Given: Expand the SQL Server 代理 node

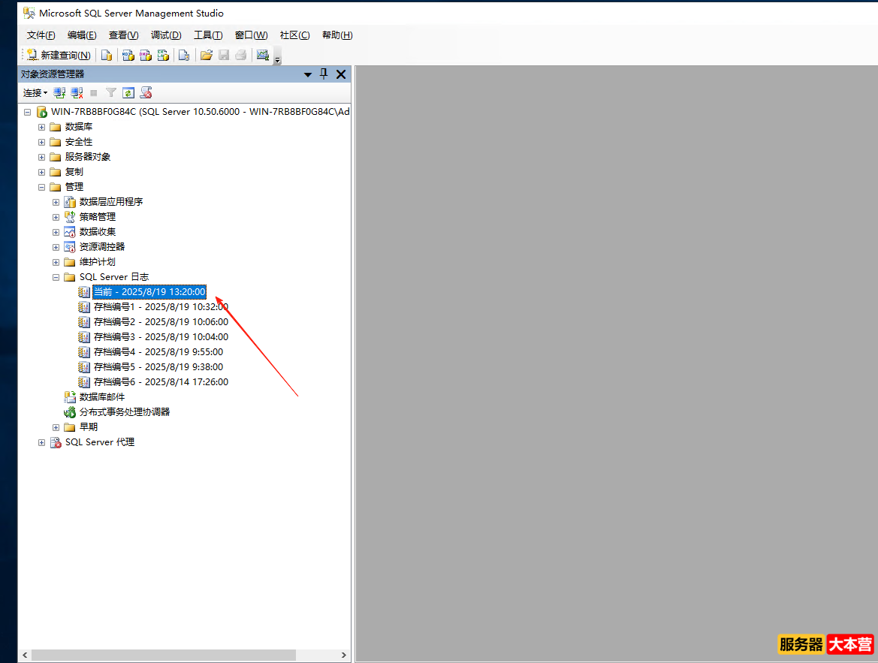Looking at the screenshot, I should (41, 442).
